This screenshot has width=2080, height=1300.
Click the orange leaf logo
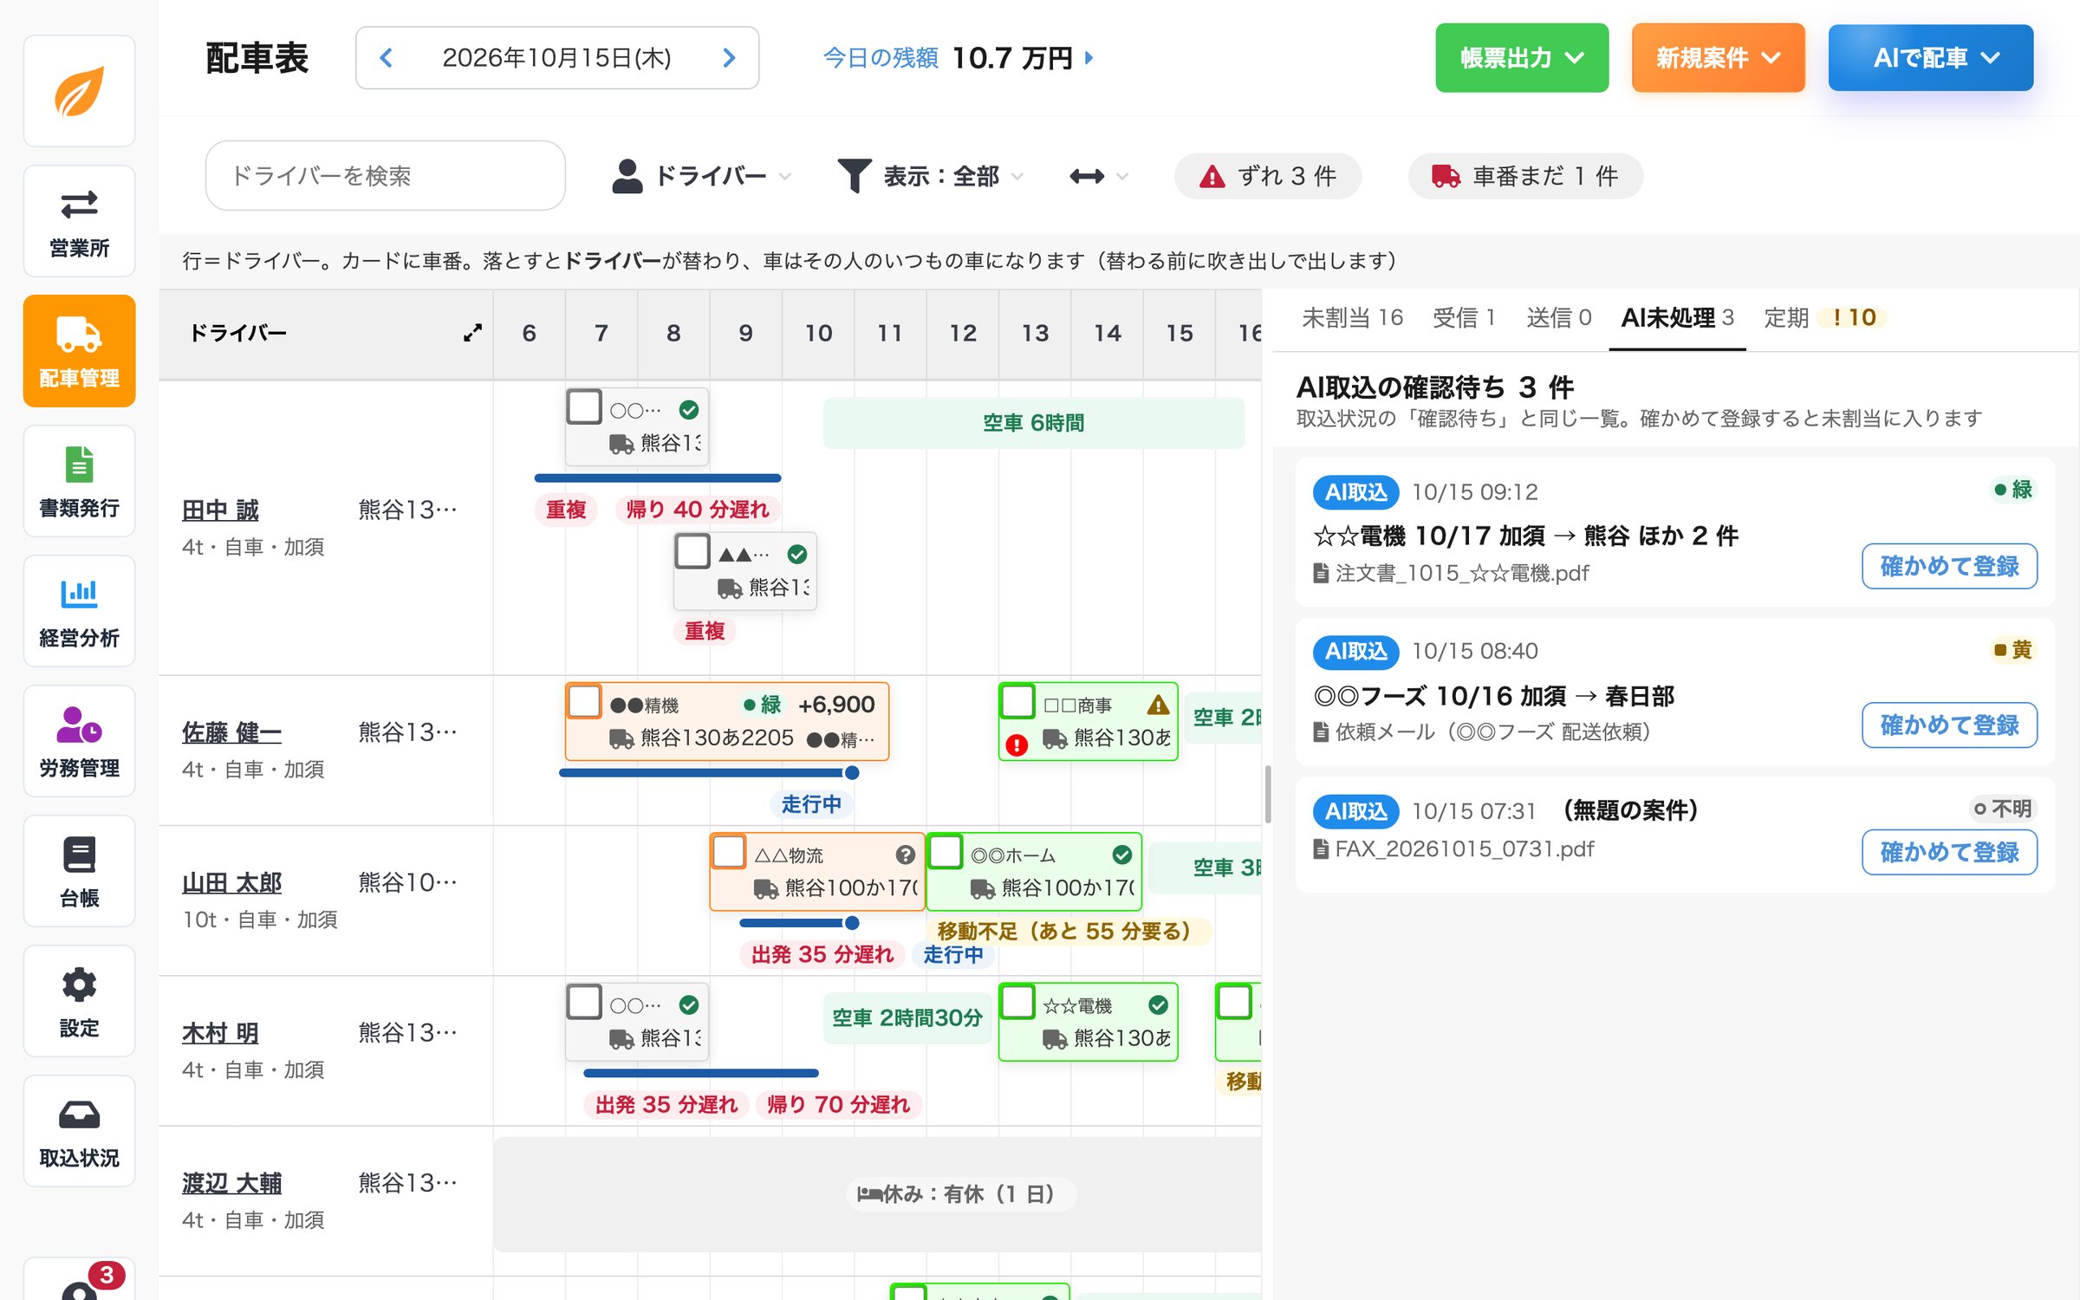click(x=79, y=91)
